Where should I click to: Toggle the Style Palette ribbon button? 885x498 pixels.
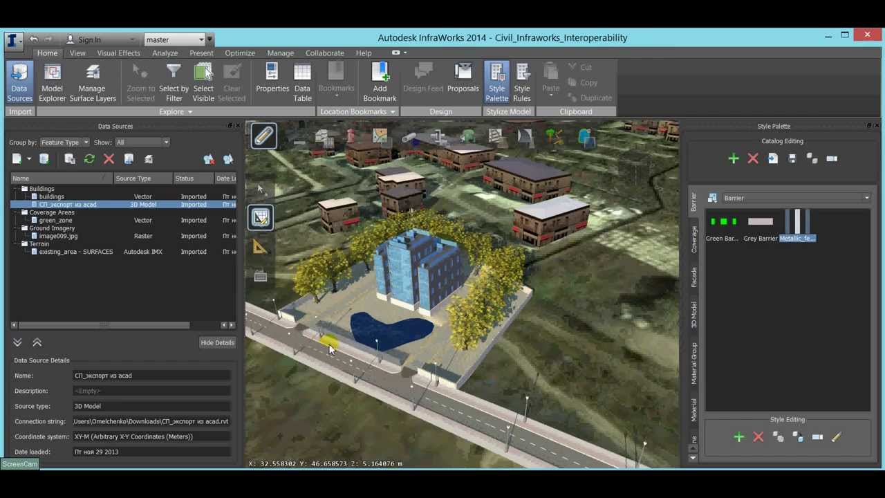tap(496, 82)
